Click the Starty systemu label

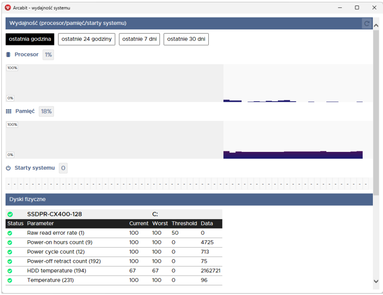point(35,168)
